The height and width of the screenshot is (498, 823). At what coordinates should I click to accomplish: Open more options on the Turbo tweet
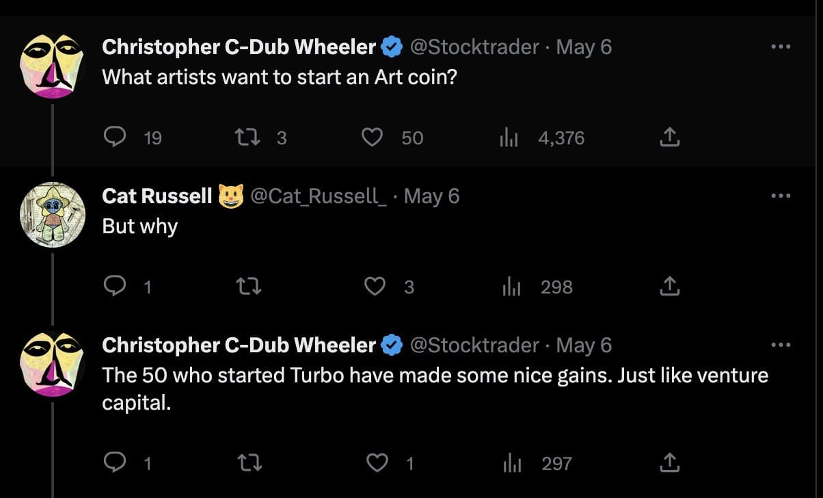[780, 345]
